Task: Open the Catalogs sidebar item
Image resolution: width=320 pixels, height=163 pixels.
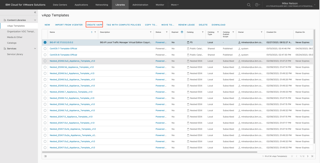Action: [x=12, y=43]
